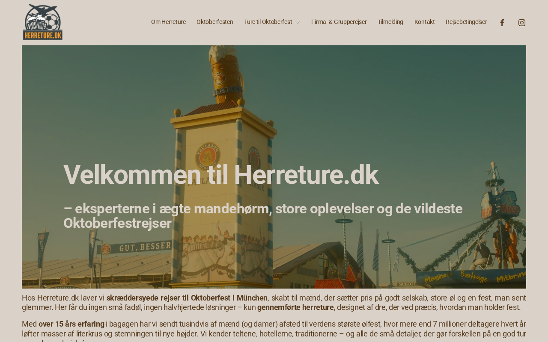The height and width of the screenshot is (342, 548).
Task: Open the Facebook page icon
Action: [x=502, y=23]
